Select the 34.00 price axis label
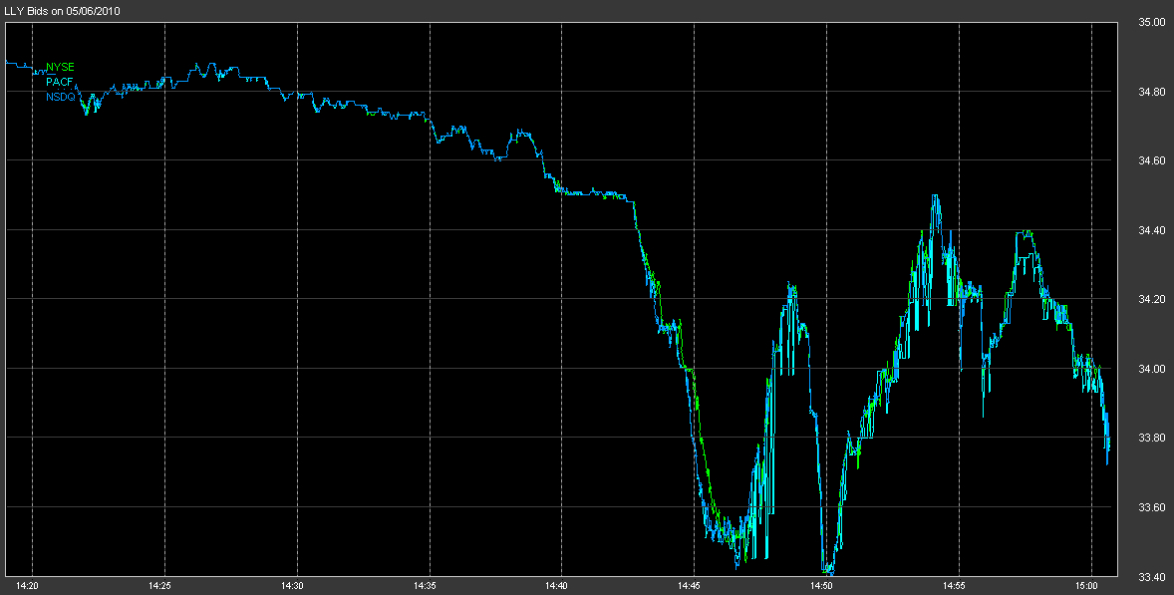The height and width of the screenshot is (595, 1174). 1152,369
